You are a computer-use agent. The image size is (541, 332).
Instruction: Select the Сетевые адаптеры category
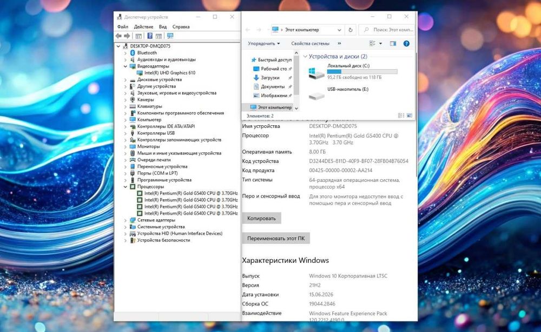(156, 220)
